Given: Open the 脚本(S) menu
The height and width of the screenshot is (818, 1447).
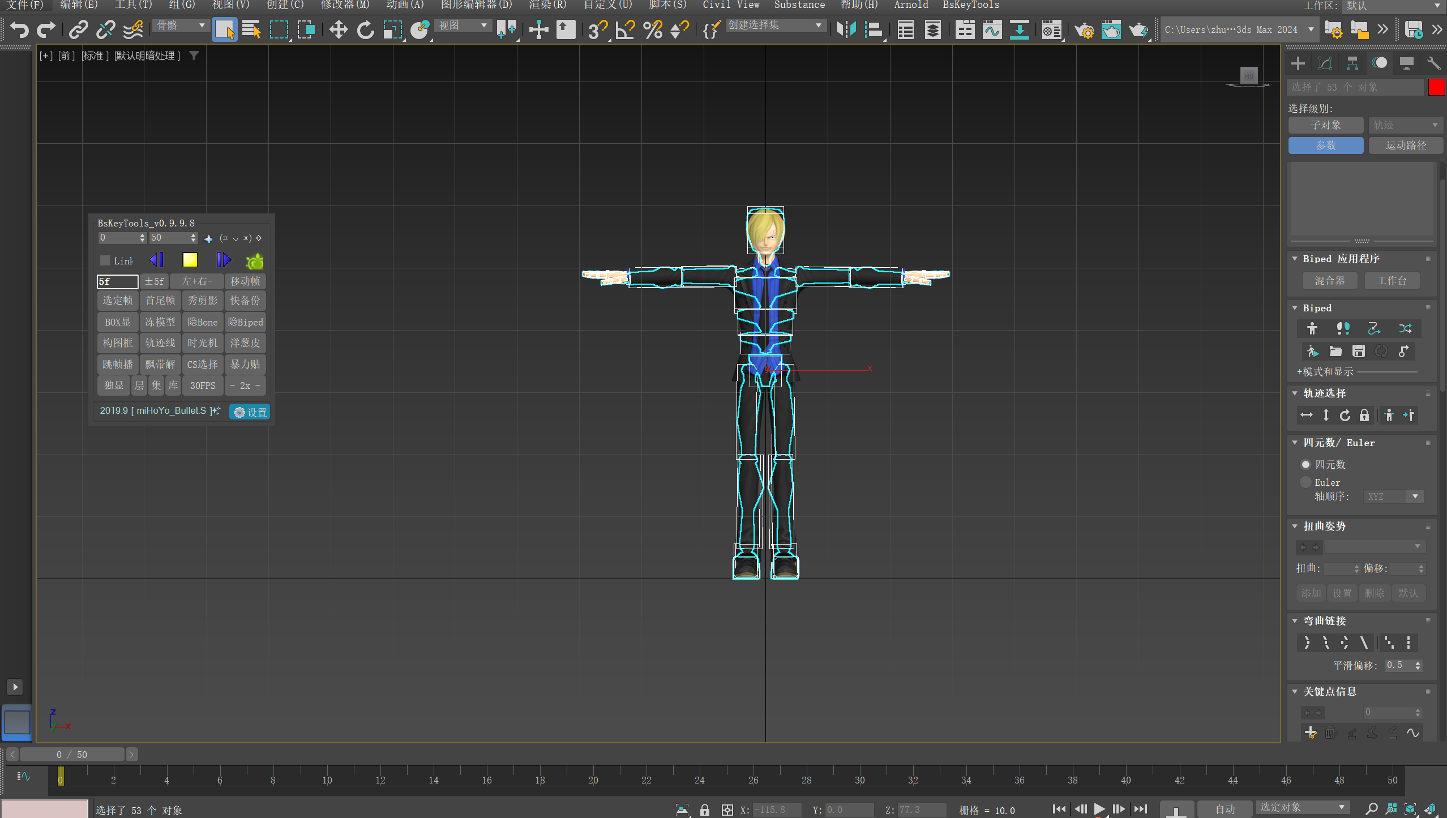Looking at the screenshot, I should pyautogui.click(x=667, y=5).
